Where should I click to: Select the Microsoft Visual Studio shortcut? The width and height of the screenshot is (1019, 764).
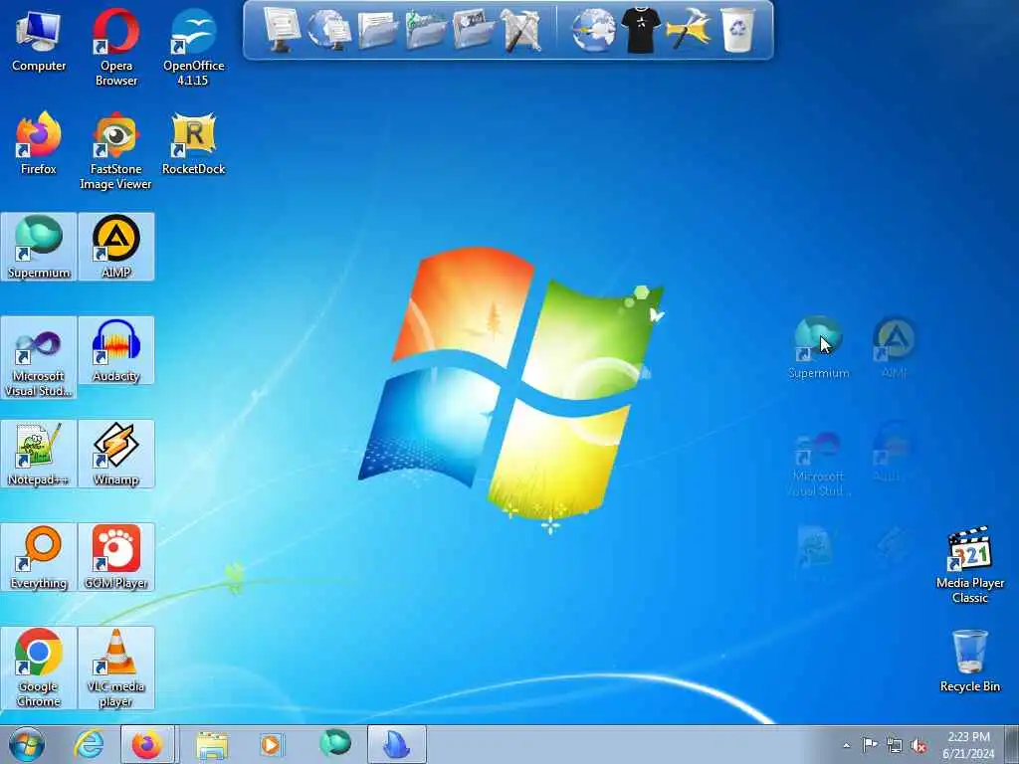tap(39, 357)
